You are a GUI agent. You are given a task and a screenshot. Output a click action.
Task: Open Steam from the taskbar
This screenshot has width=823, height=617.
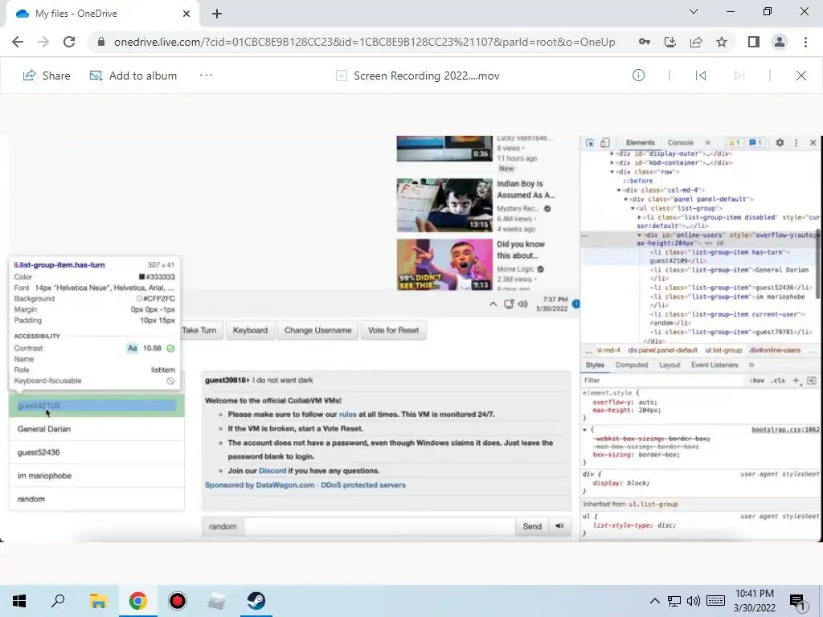point(256,601)
